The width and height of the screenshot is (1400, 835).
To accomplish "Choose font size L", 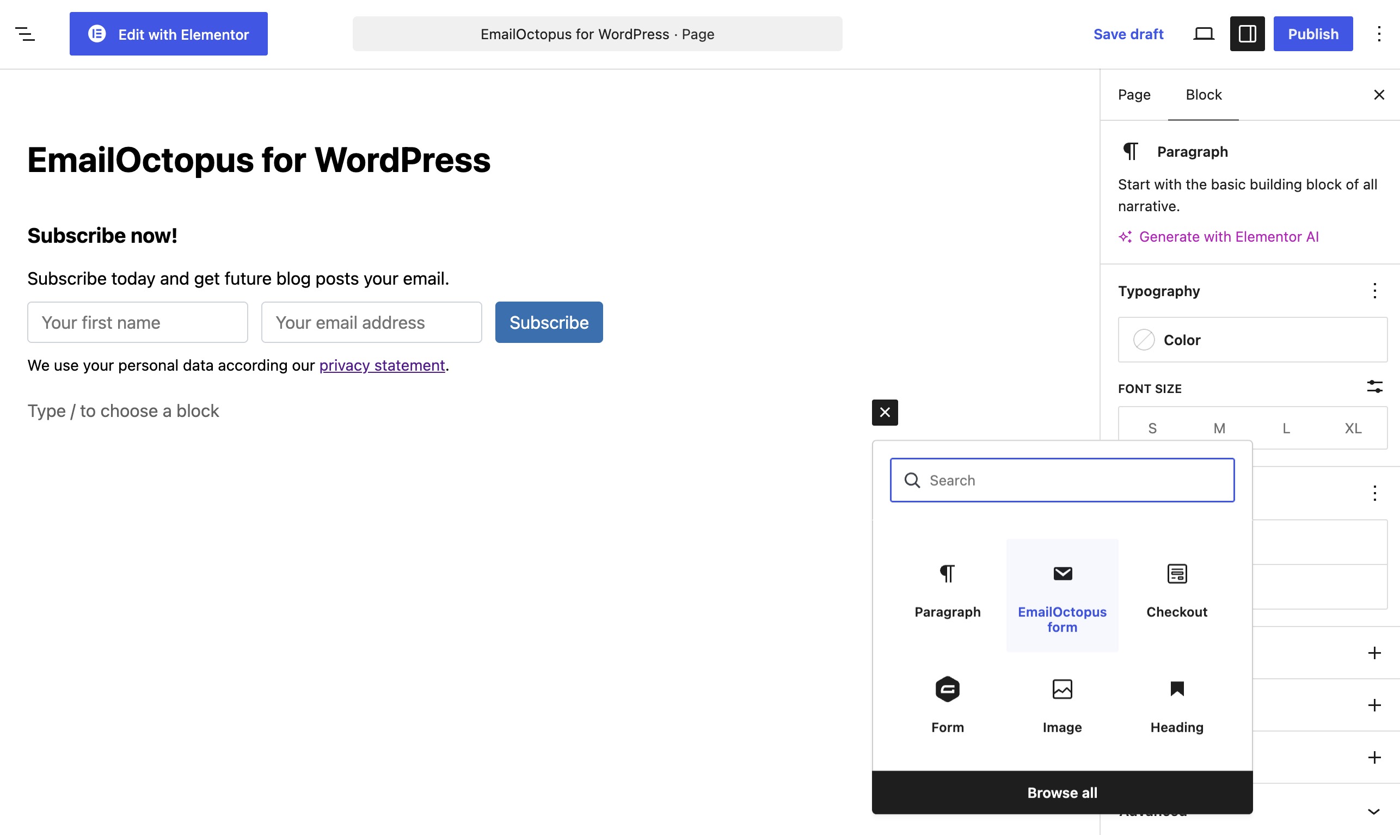I will coord(1286,428).
